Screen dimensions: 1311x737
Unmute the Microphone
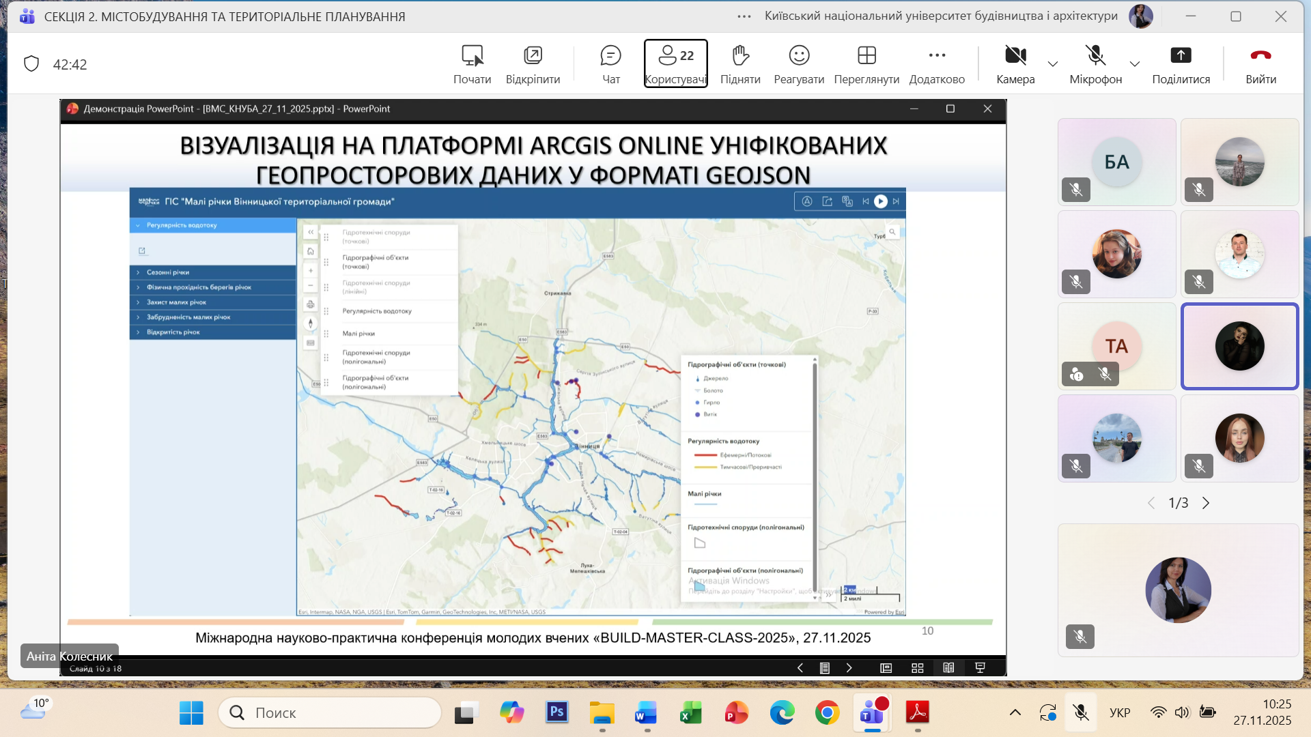[x=1095, y=64]
